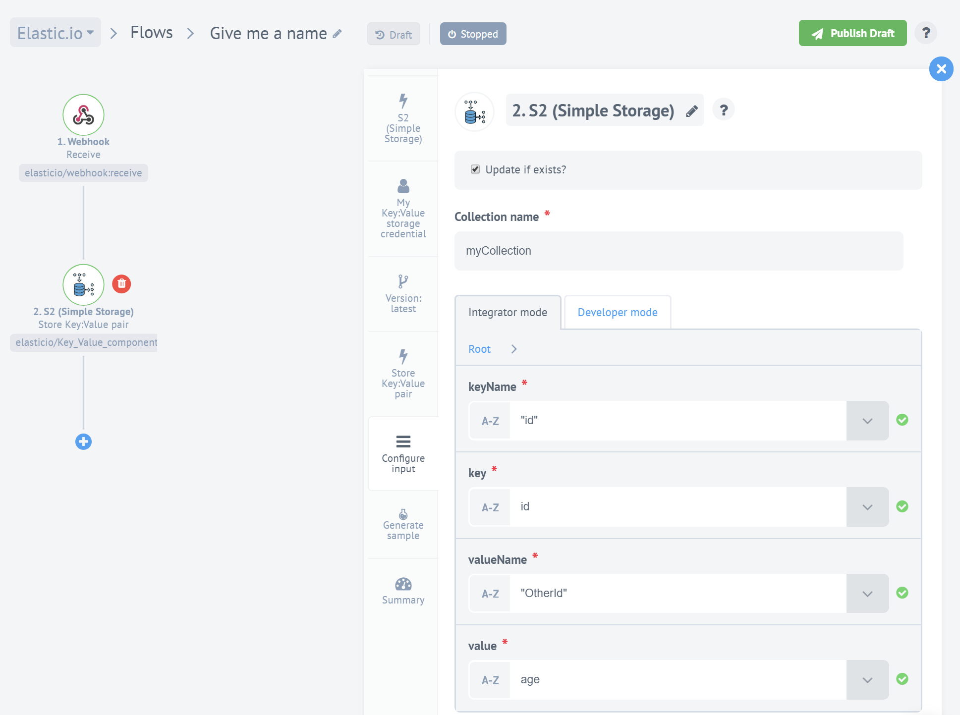Image resolution: width=960 pixels, height=715 pixels.
Task: Go to S2 (Simple Storage) component section
Action: click(403, 118)
